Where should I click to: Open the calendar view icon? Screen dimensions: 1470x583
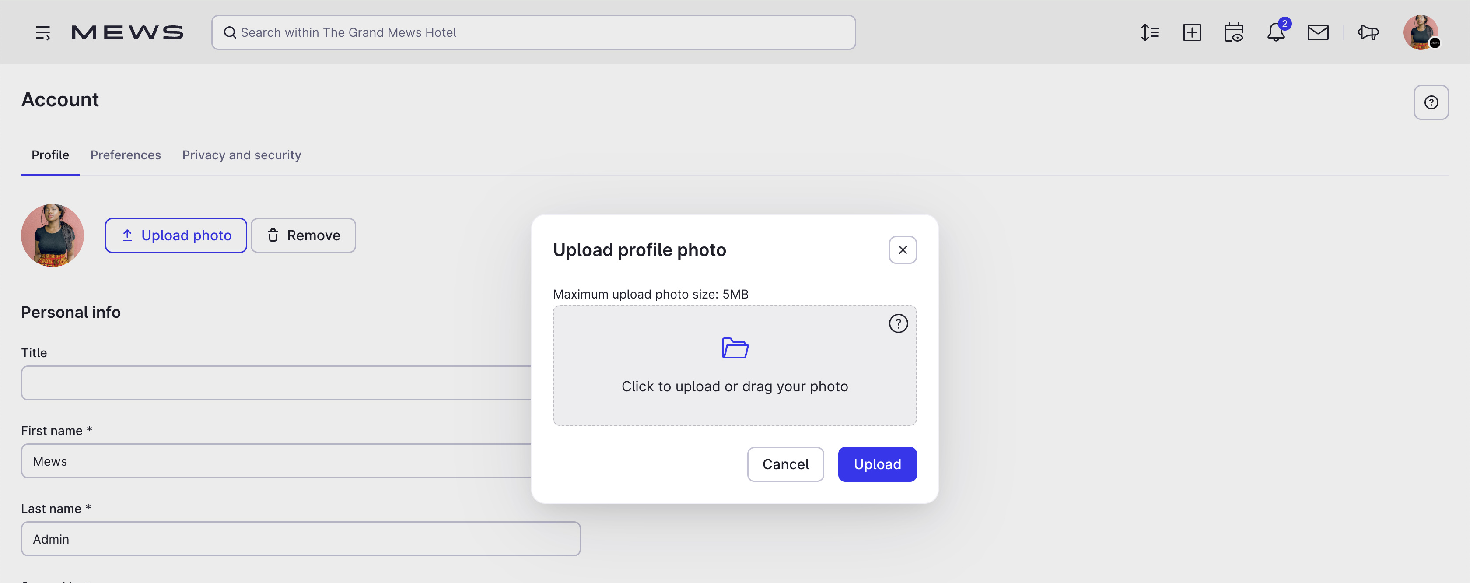(1234, 32)
